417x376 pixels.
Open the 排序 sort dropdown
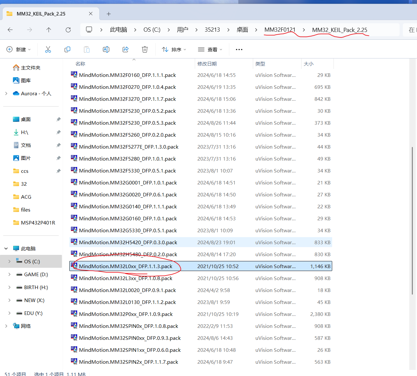click(x=174, y=49)
